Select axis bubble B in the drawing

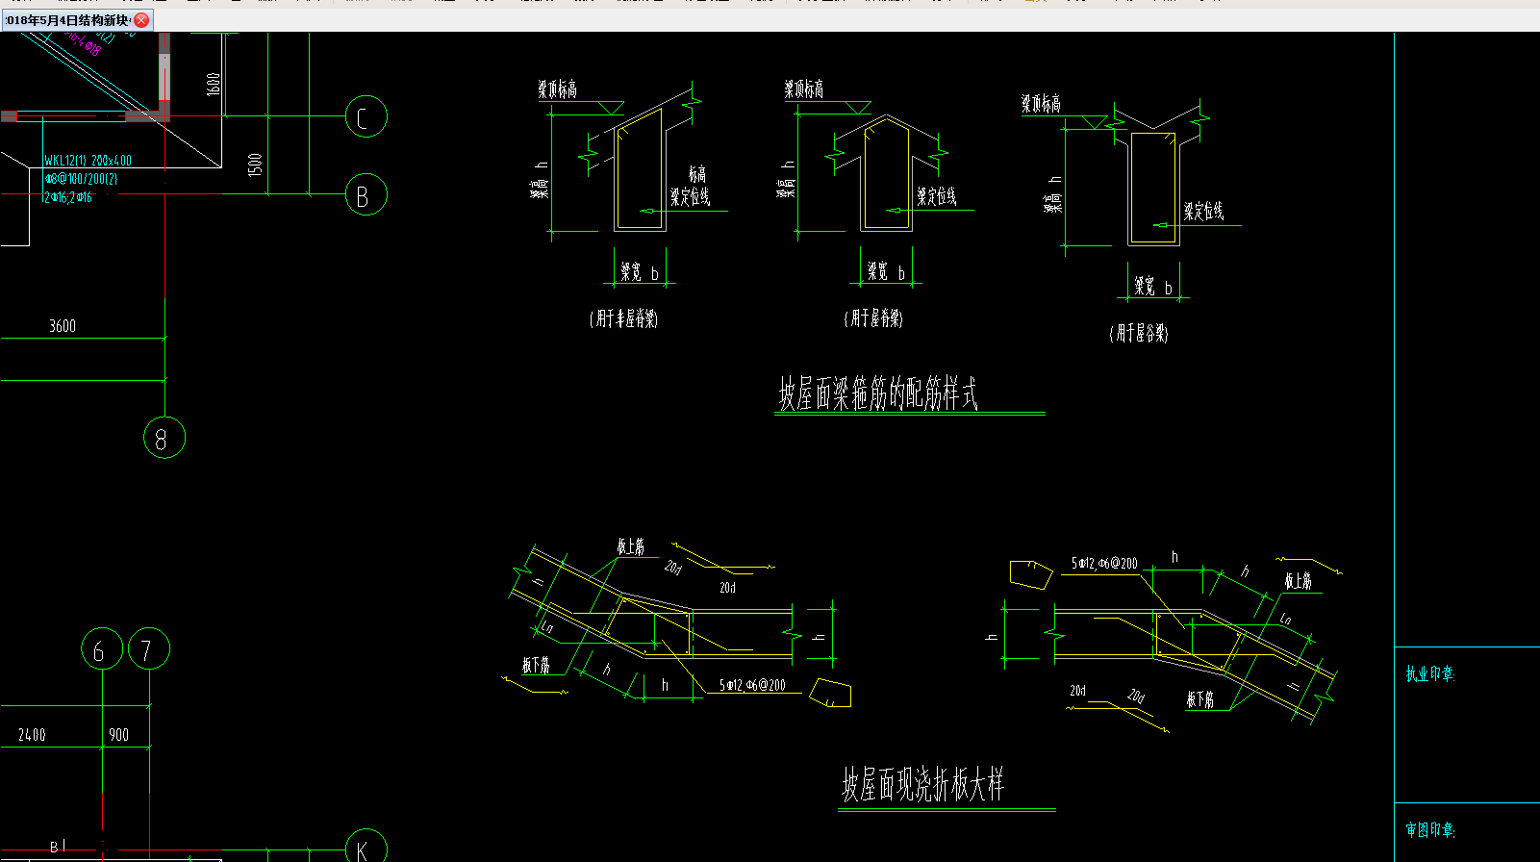366,195
